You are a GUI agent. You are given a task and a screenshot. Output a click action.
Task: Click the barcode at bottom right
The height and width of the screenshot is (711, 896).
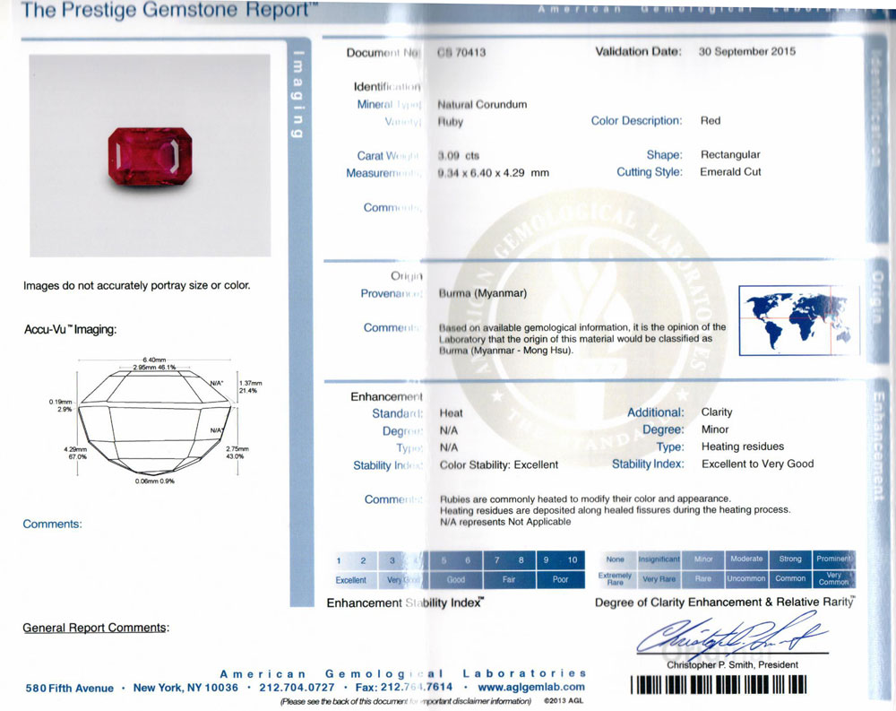pyautogui.click(x=719, y=686)
